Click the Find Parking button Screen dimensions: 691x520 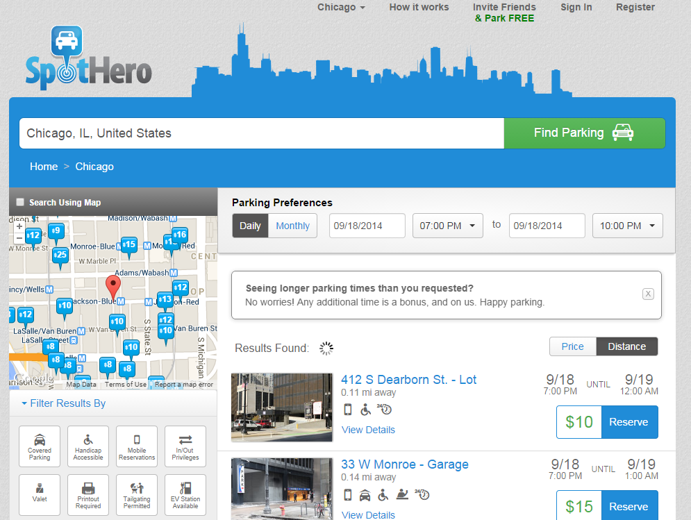584,133
